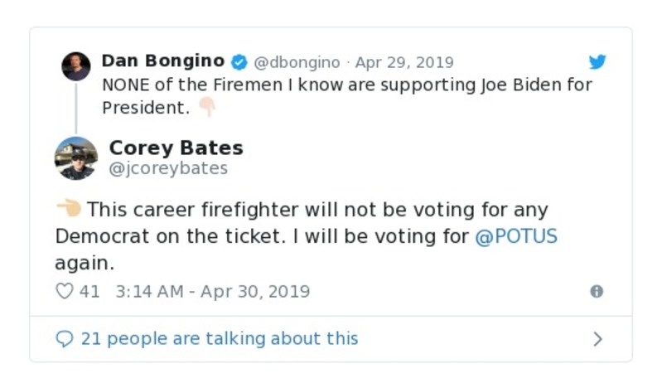Click the Twitter bird logo
Screen dimensions: 662x388
tap(597, 62)
